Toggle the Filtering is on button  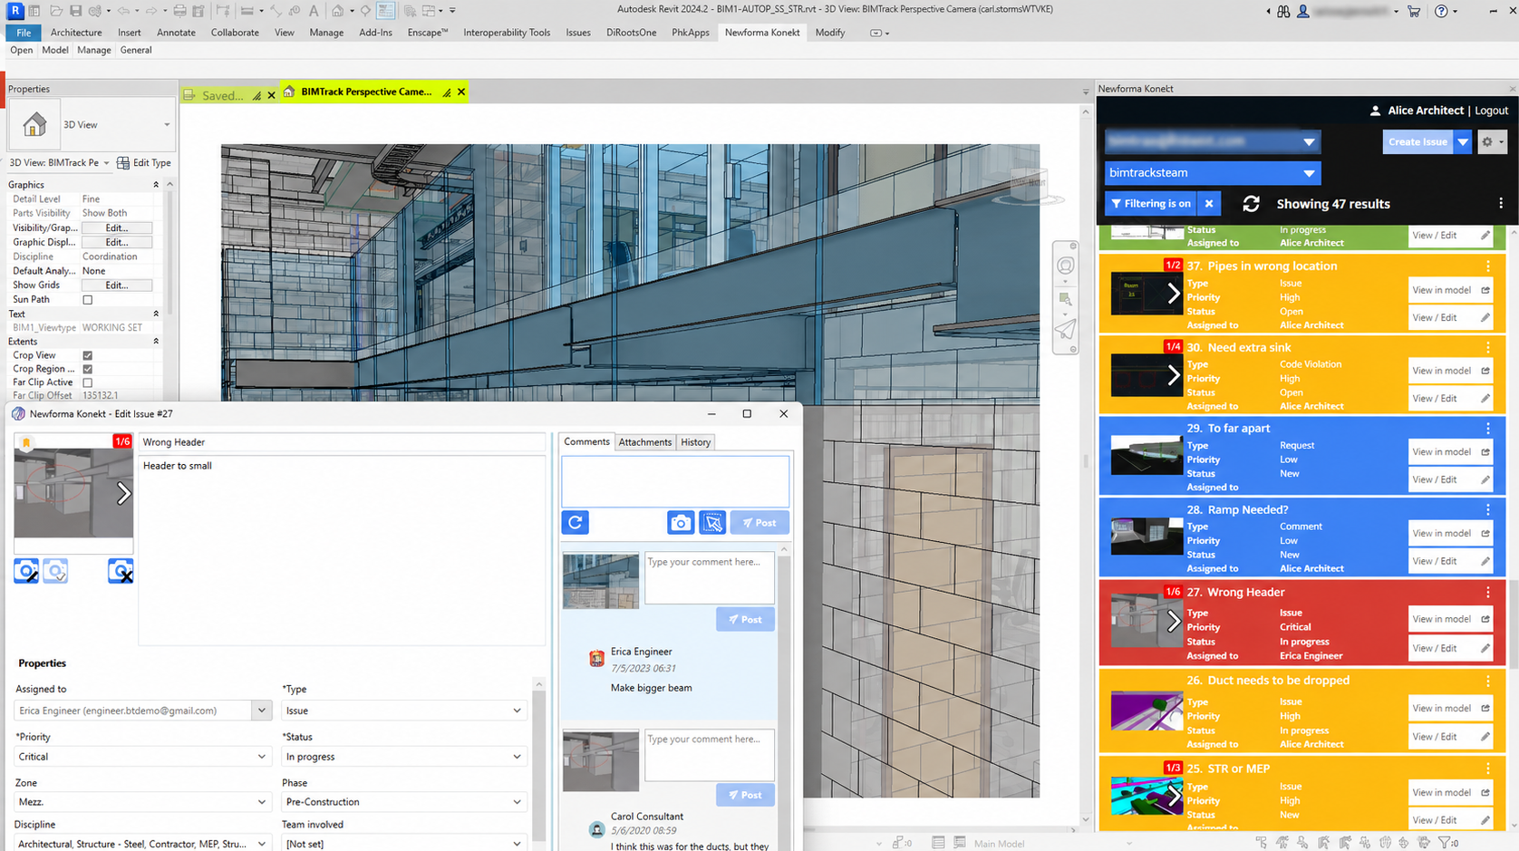(x=1151, y=204)
